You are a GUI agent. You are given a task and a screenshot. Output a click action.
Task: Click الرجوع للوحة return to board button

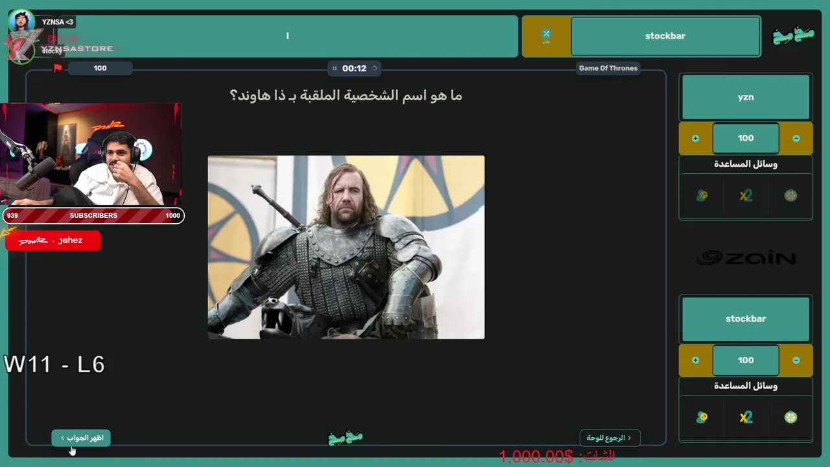pyautogui.click(x=610, y=438)
